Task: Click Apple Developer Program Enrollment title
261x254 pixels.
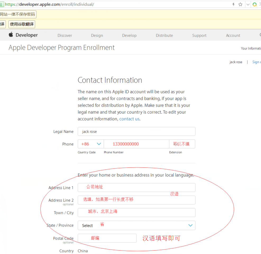Action: pyautogui.click(x=62, y=48)
